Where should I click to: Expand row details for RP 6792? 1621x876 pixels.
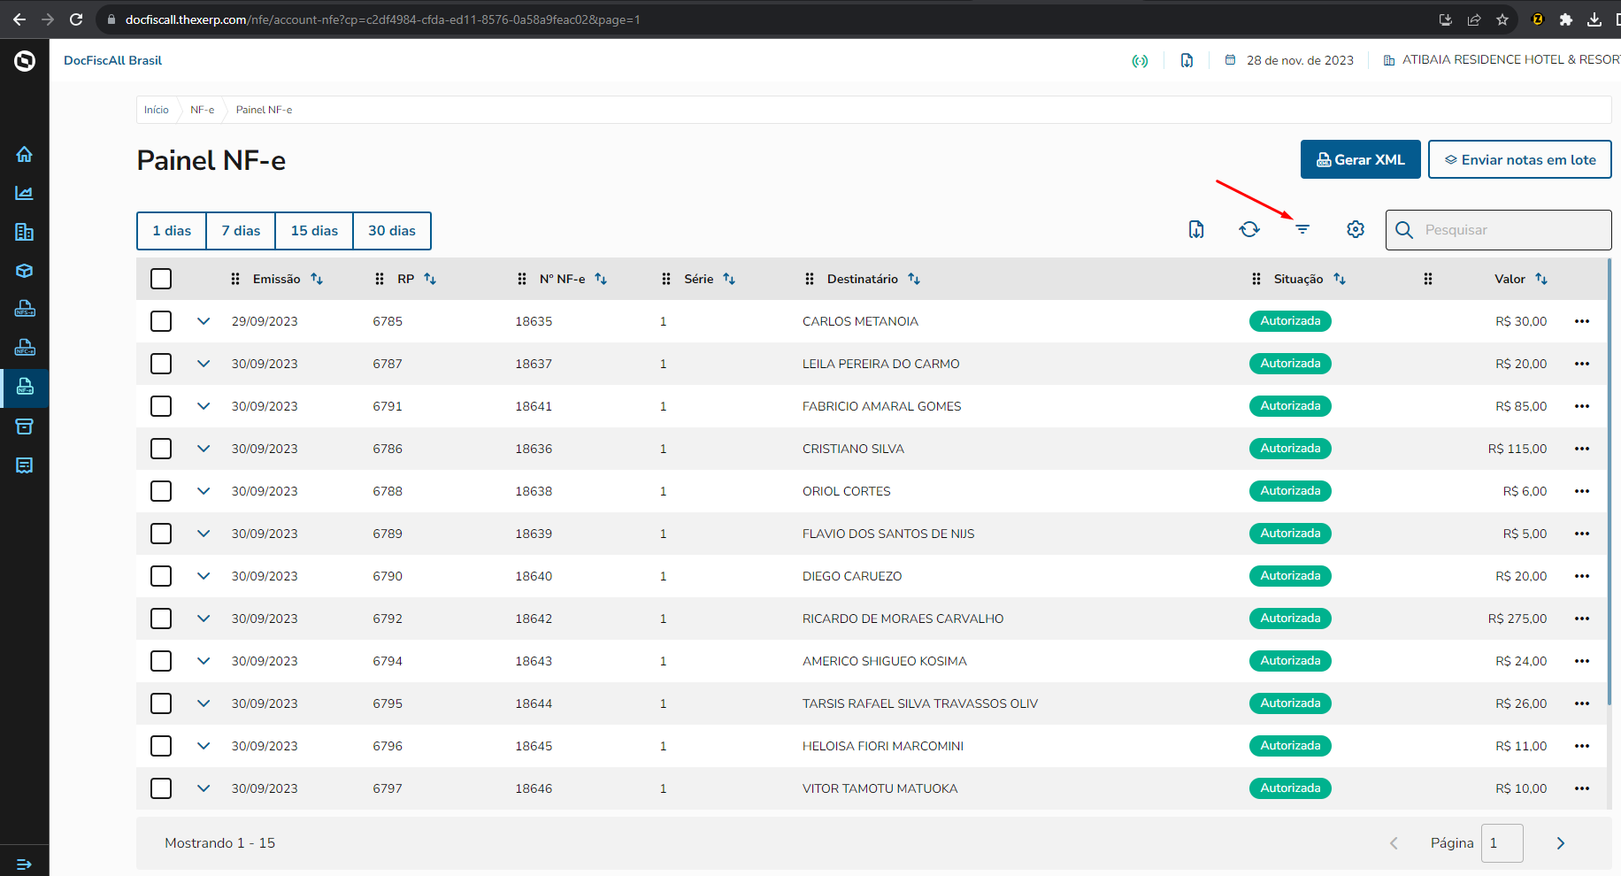[x=204, y=619]
